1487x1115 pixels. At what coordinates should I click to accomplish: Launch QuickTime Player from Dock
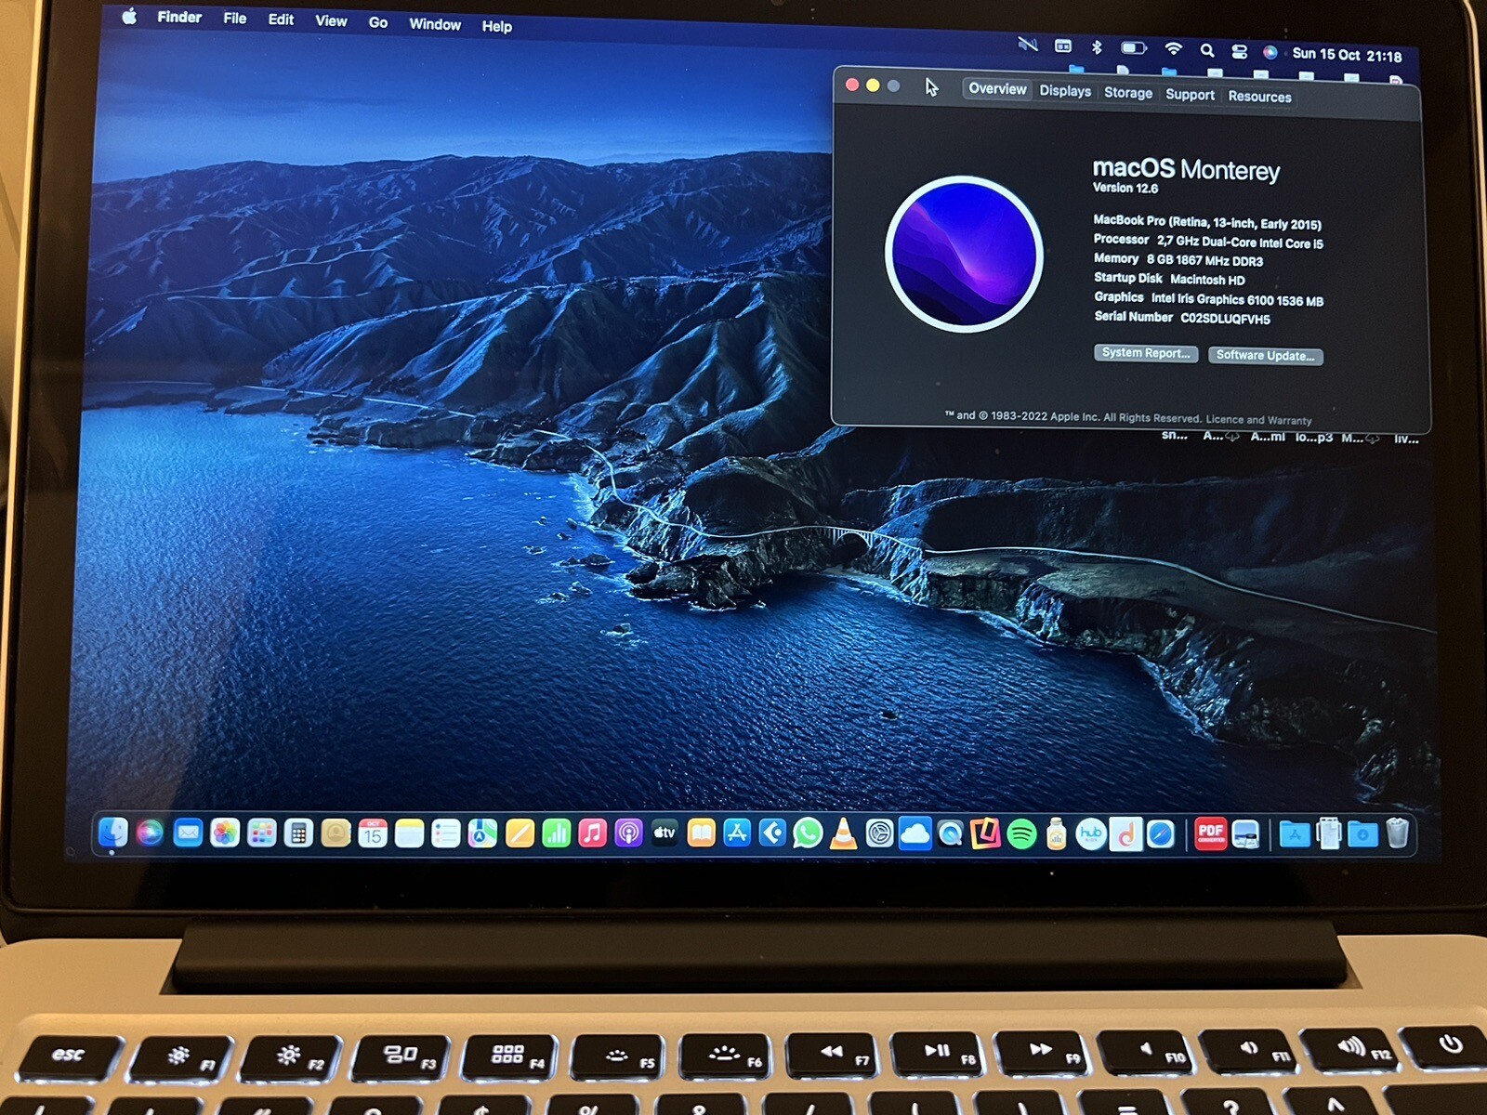tap(950, 834)
